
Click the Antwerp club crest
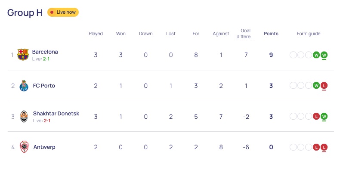coord(24,147)
